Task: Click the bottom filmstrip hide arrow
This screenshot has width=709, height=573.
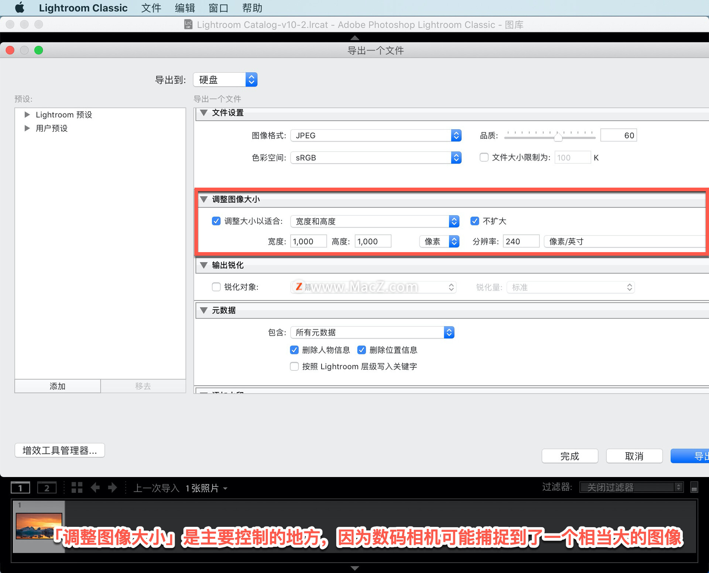Action: [354, 568]
